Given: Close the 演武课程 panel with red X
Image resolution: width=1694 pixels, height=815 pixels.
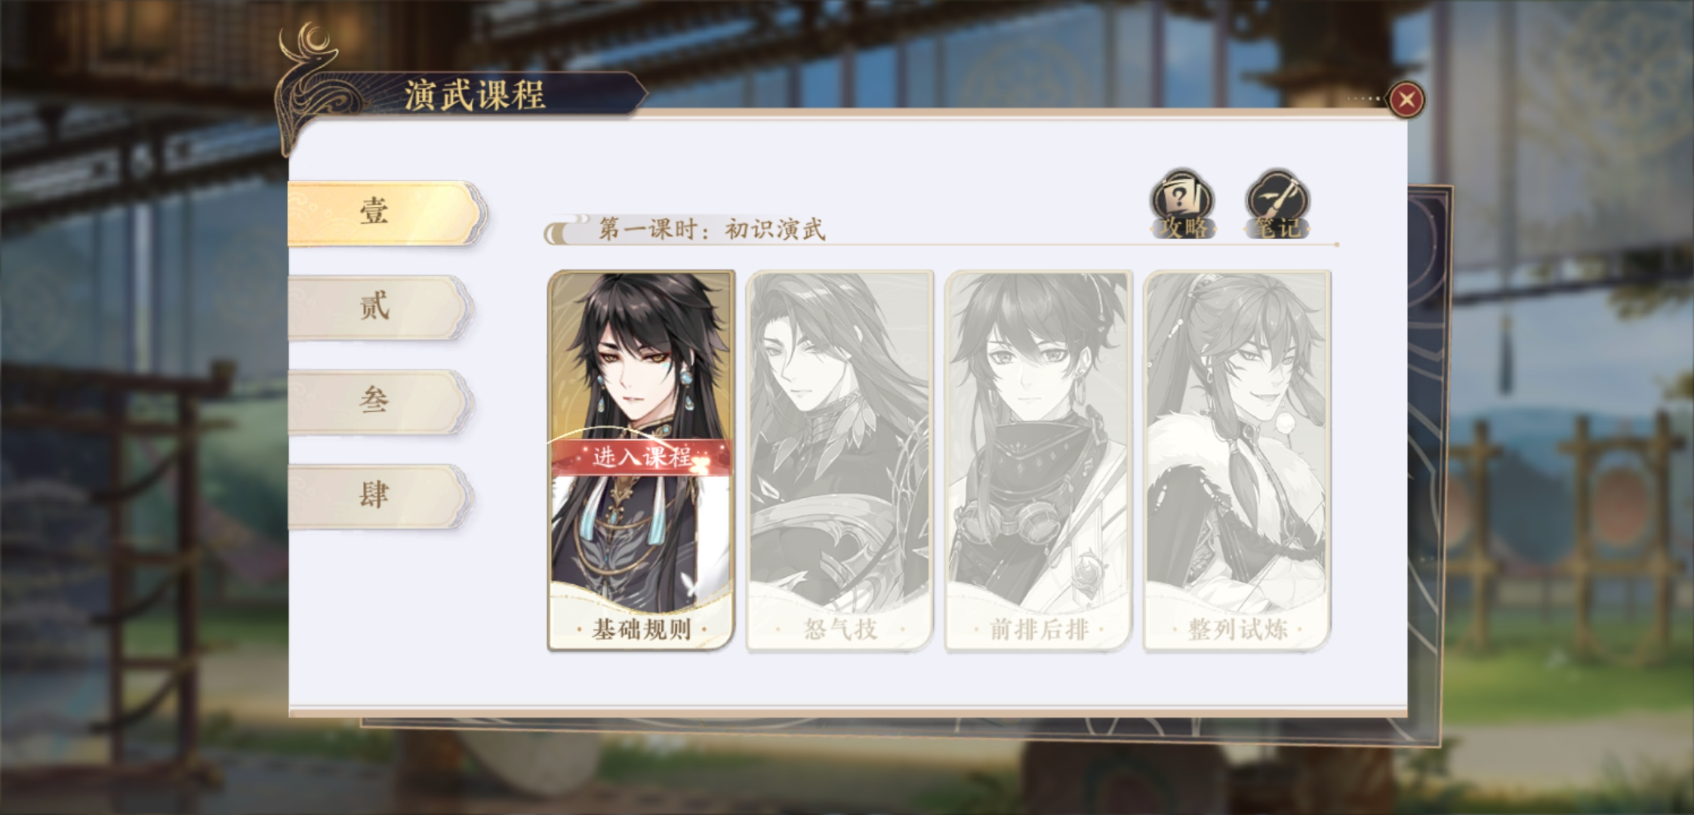Looking at the screenshot, I should click(1406, 100).
